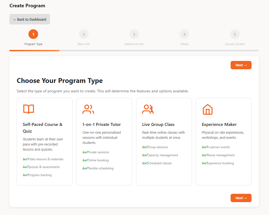Screen dimensions: 269x215
Task: Click the house icon for Experience Maker
Action: tap(207, 109)
